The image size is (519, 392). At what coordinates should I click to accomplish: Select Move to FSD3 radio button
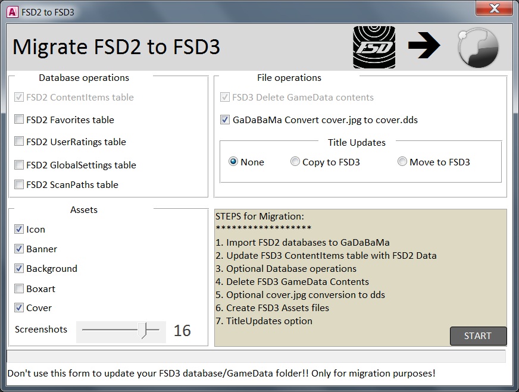(x=402, y=161)
